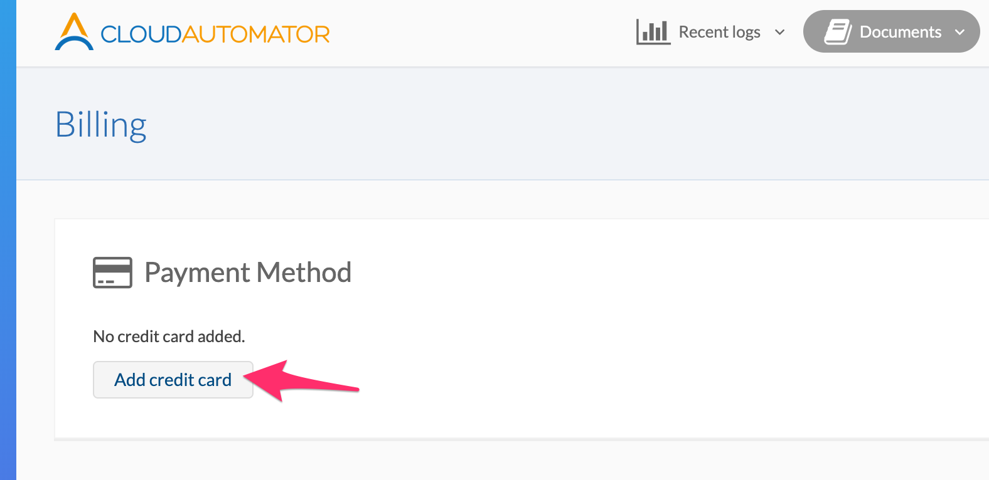Click the Billing page heading
The width and height of the screenshot is (989, 480).
click(x=101, y=125)
